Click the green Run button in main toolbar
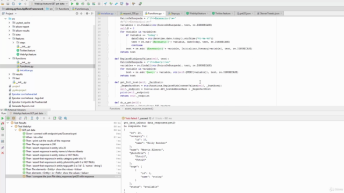 tap(72, 4)
